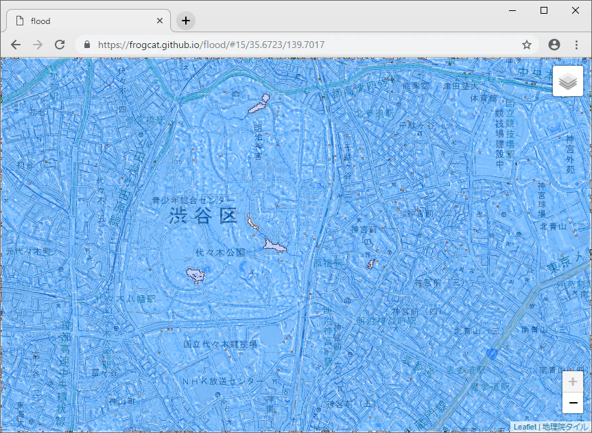The width and height of the screenshot is (592, 433).
Task: Click the 国立代々木競技場 label
Action: pyautogui.click(x=220, y=344)
